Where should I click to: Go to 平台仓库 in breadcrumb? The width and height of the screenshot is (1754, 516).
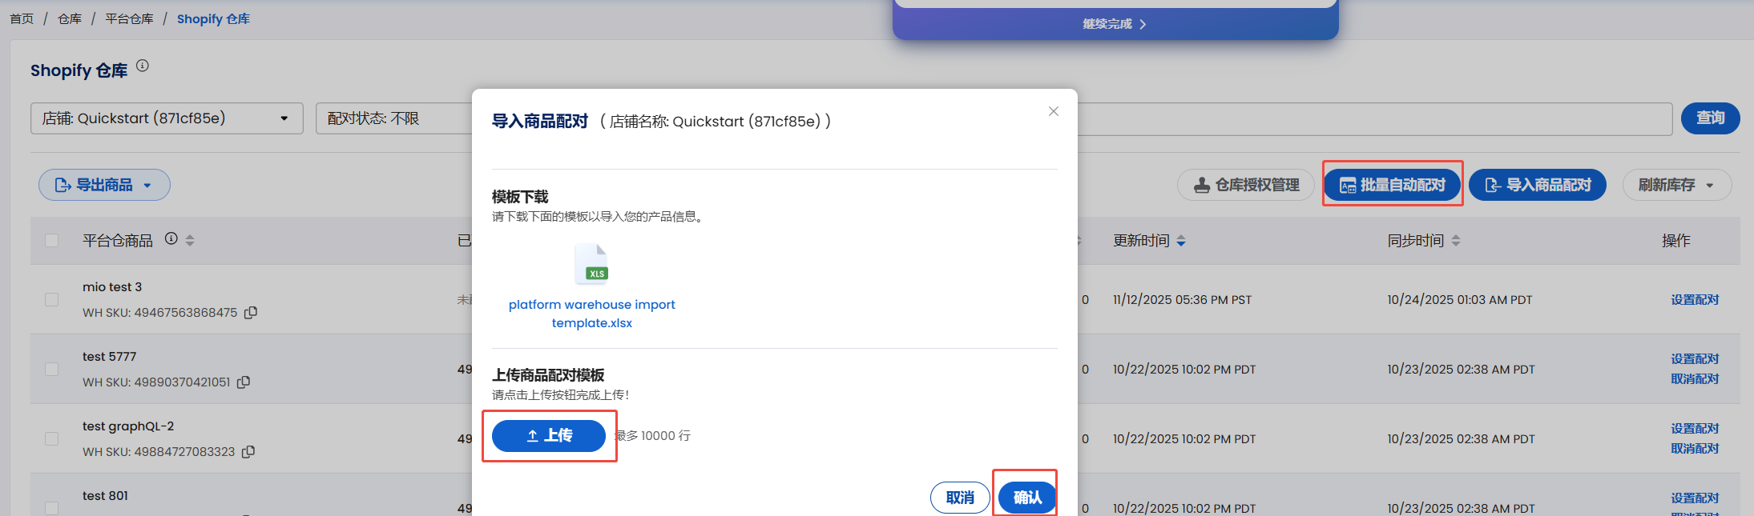129,18
